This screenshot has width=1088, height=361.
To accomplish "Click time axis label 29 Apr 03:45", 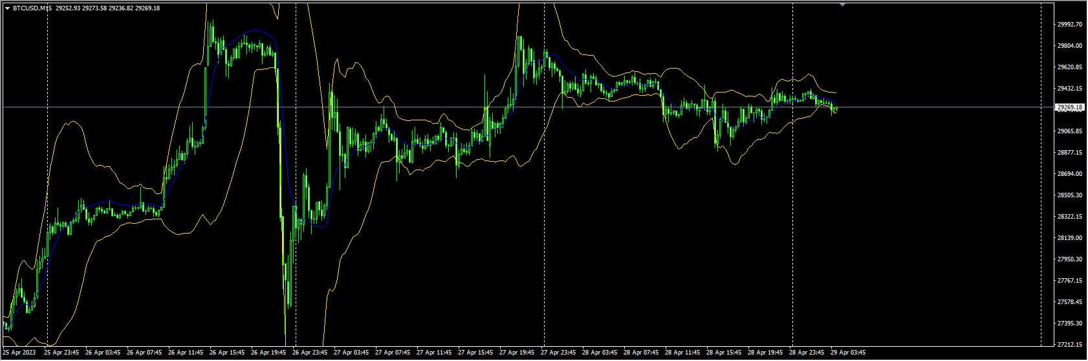I will click(x=849, y=353).
